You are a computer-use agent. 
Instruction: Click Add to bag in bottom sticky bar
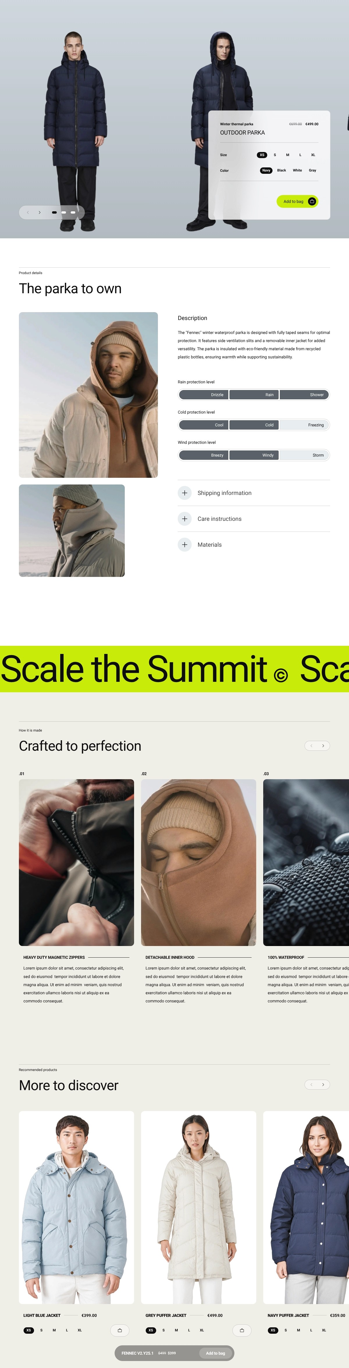coord(215,1353)
